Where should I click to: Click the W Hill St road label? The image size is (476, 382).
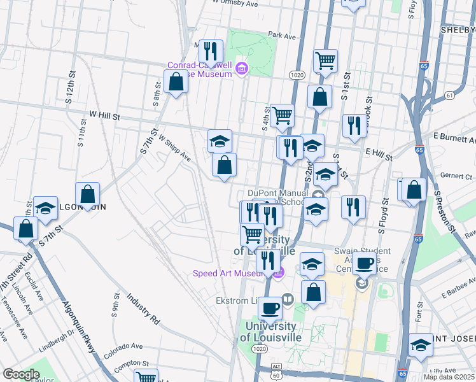105,115
